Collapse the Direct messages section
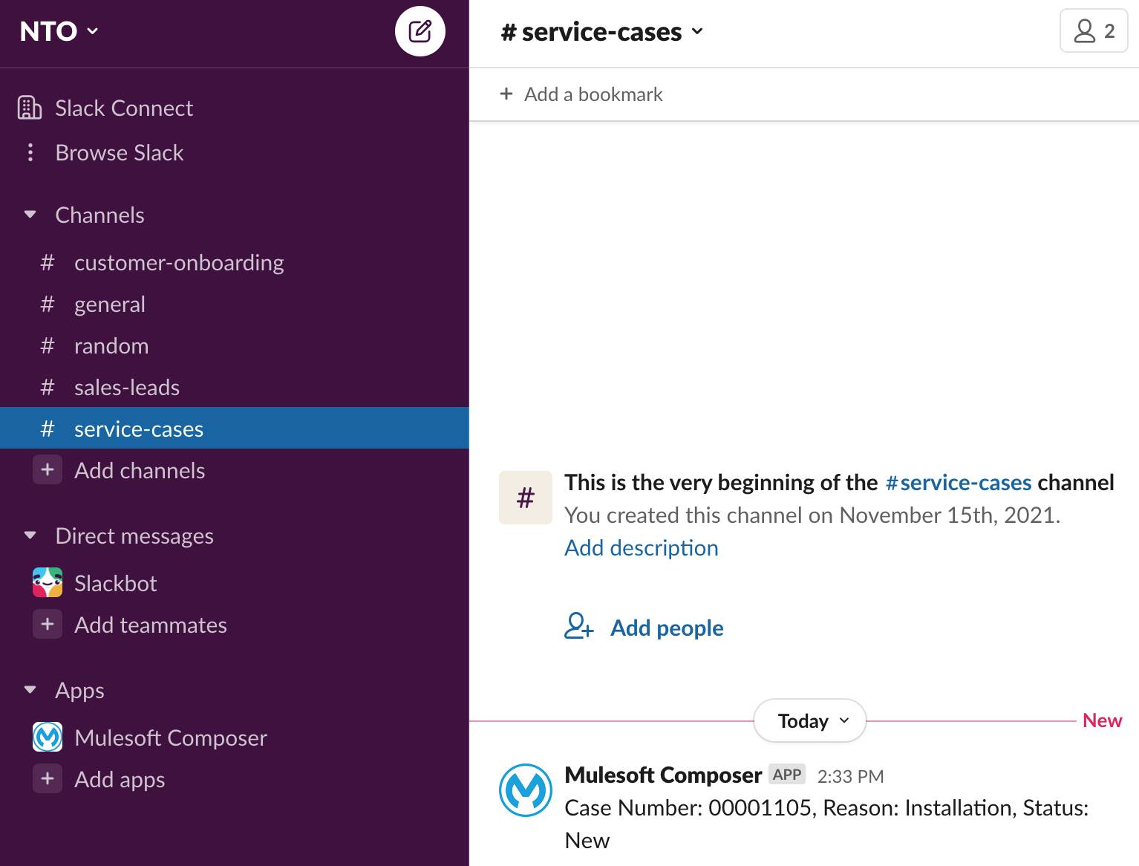 pyautogui.click(x=30, y=535)
